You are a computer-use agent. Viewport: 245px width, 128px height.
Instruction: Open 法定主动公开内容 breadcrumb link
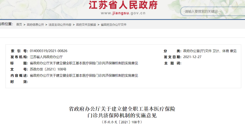[60, 25]
